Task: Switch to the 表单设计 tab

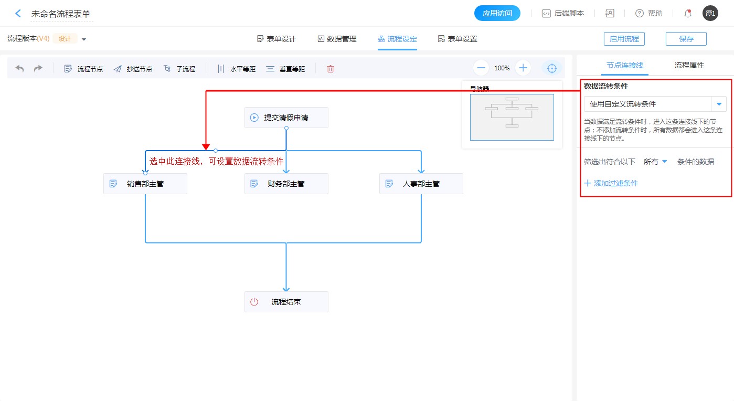Action: [x=276, y=39]
